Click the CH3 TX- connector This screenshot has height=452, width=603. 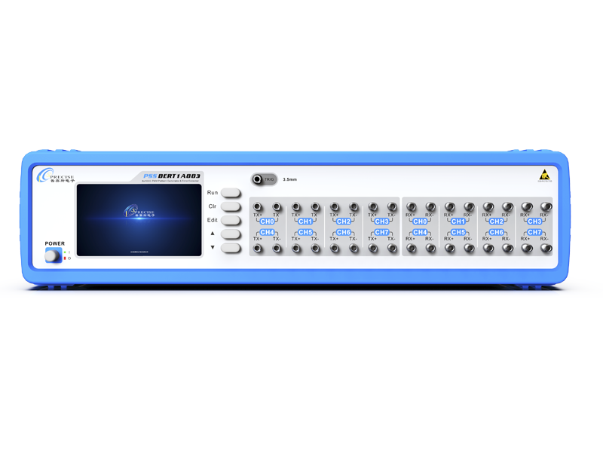392,206
